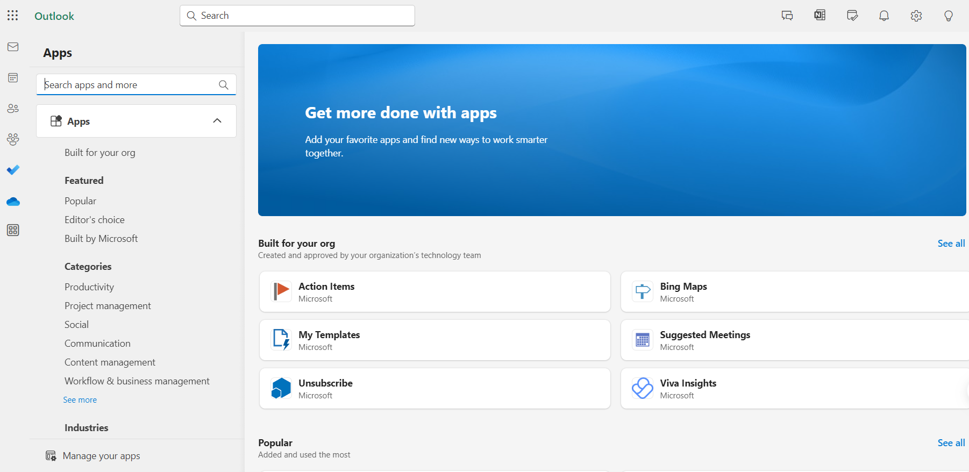
Task: Open OneDrive cloud icon
Action: click(x=13, y=202)
